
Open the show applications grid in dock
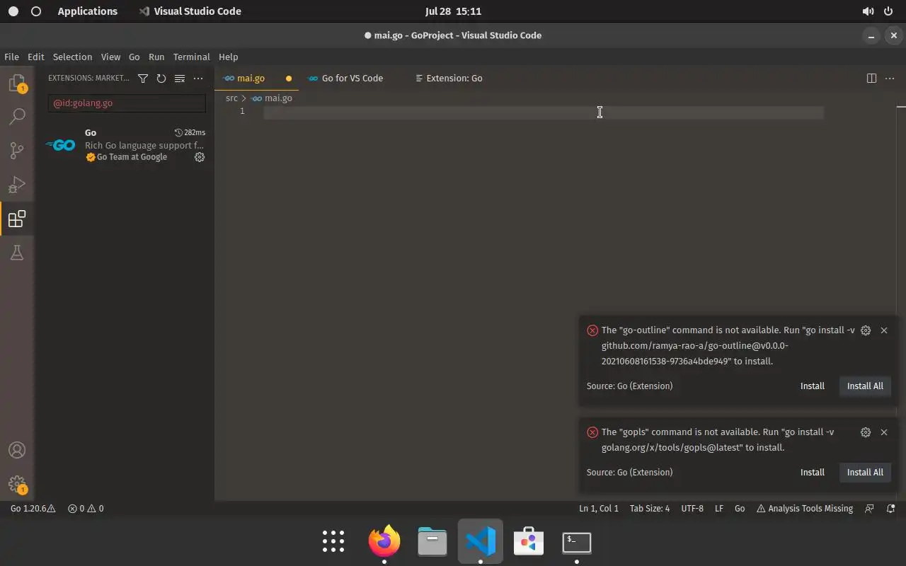point(333,542)
